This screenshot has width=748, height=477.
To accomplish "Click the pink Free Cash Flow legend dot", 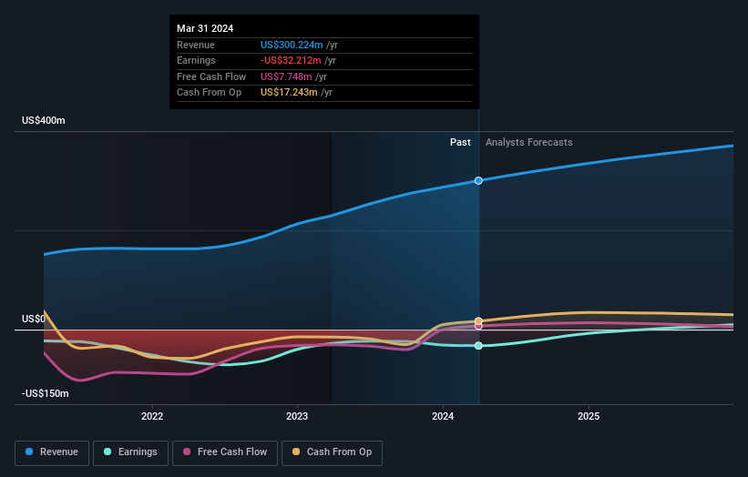I will click(187, 452).
